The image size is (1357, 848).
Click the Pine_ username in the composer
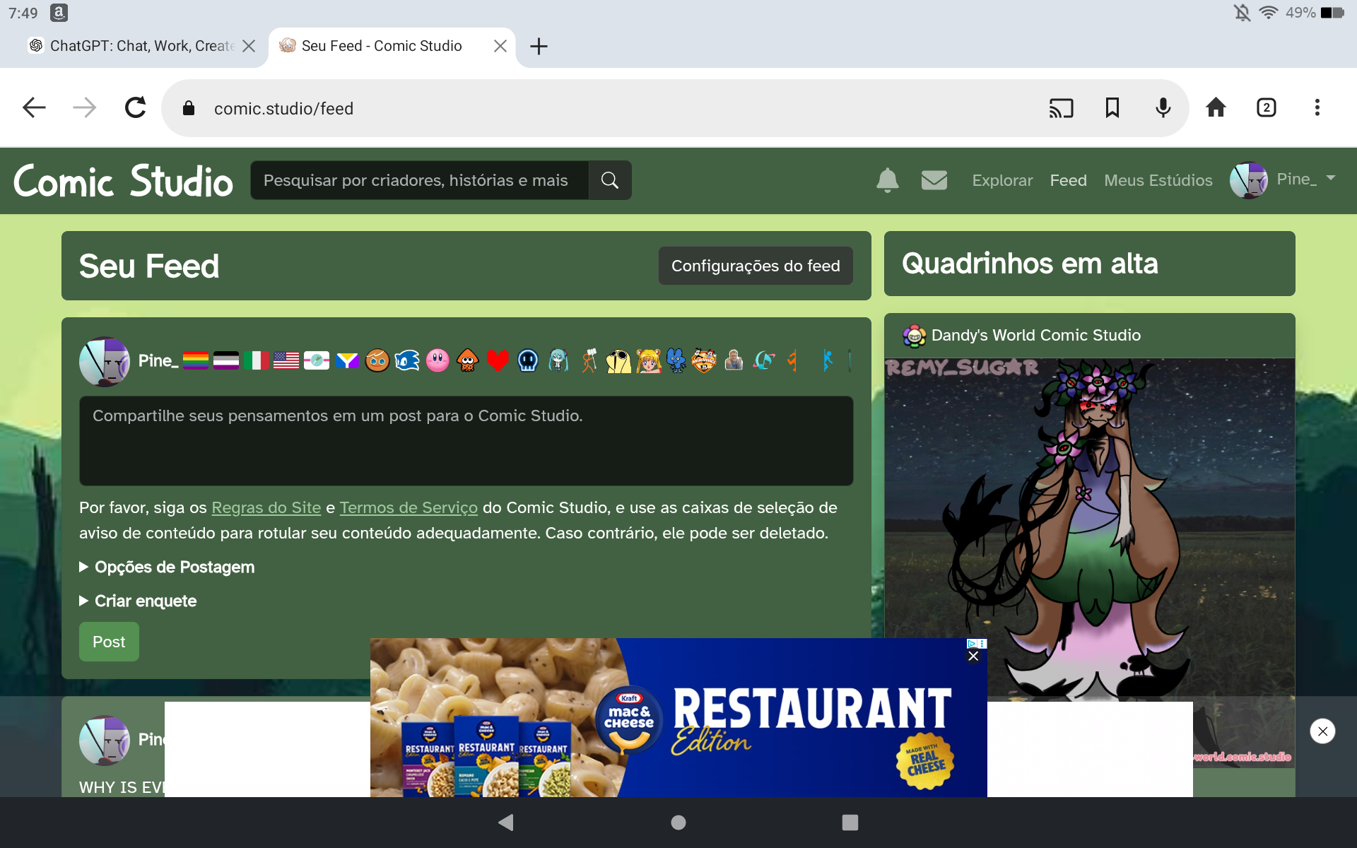[x=158, y=360]
